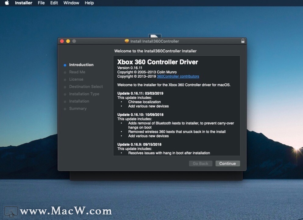
Task: Click the 'Xbox 360 Controller Driver' heading
Action: tap(158, 62)
